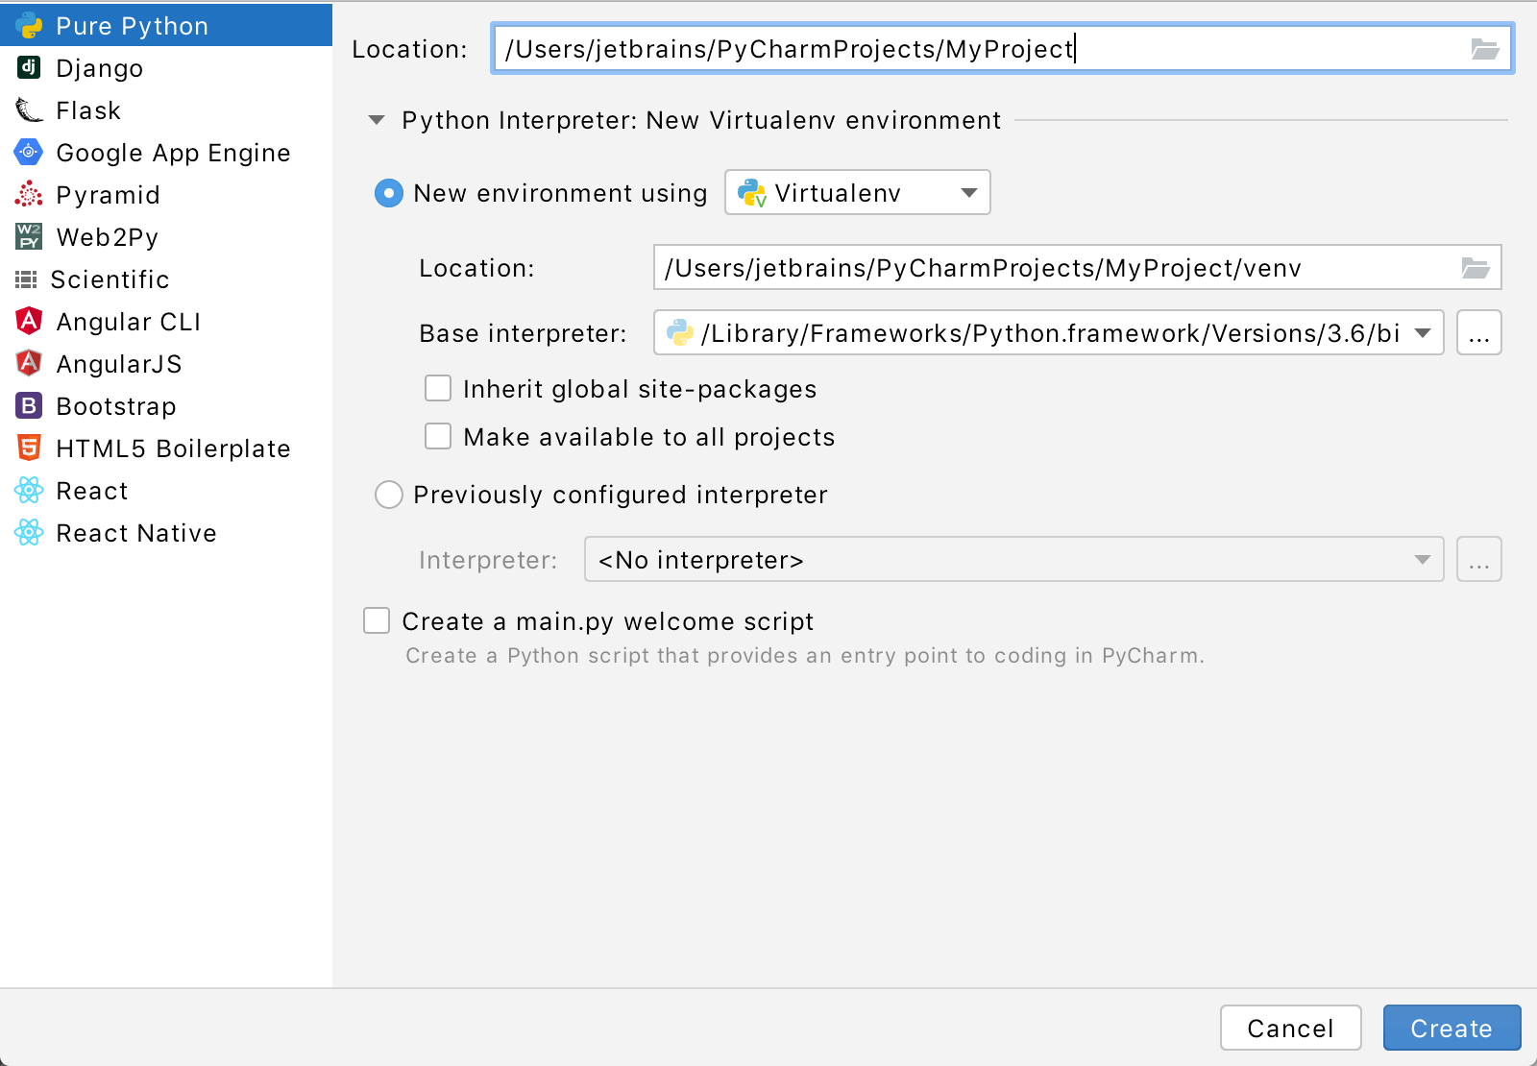The image size is (1537, 1066).
Task: Select the Django framework icon
Action: pos(28,67)
